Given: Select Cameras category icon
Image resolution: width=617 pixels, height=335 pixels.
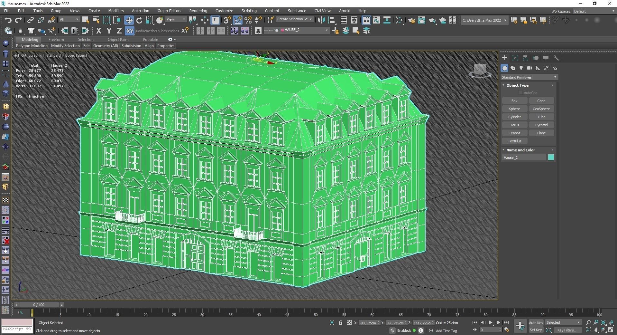Looking at the screenshot, I should point(530,68).
